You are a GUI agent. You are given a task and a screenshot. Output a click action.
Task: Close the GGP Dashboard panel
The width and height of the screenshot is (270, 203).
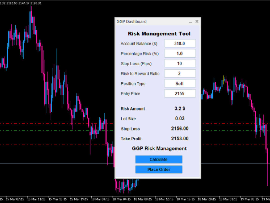coord(197,21)
